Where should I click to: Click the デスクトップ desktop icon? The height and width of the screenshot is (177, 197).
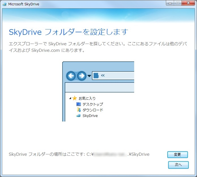click(79, 104)
